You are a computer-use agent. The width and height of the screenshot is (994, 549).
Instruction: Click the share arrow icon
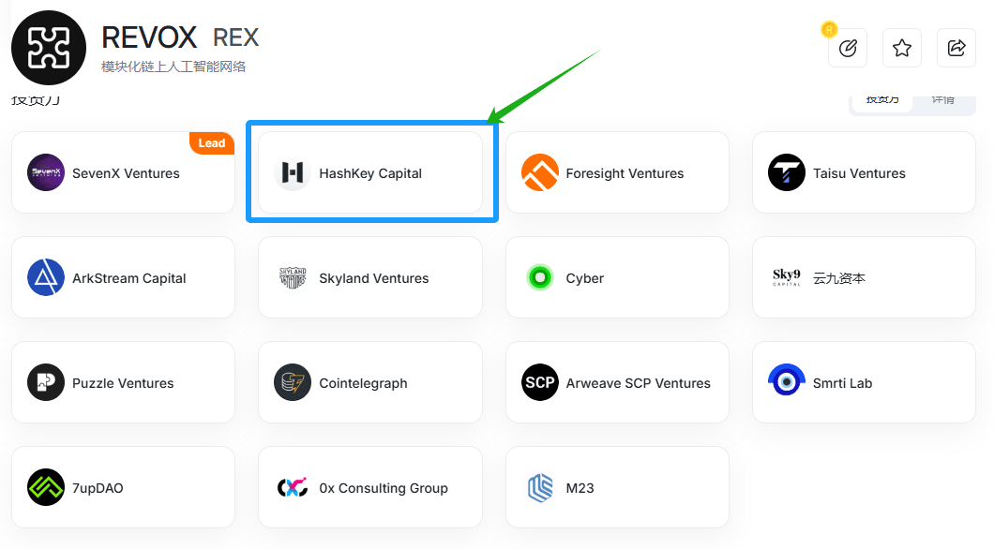956,48
